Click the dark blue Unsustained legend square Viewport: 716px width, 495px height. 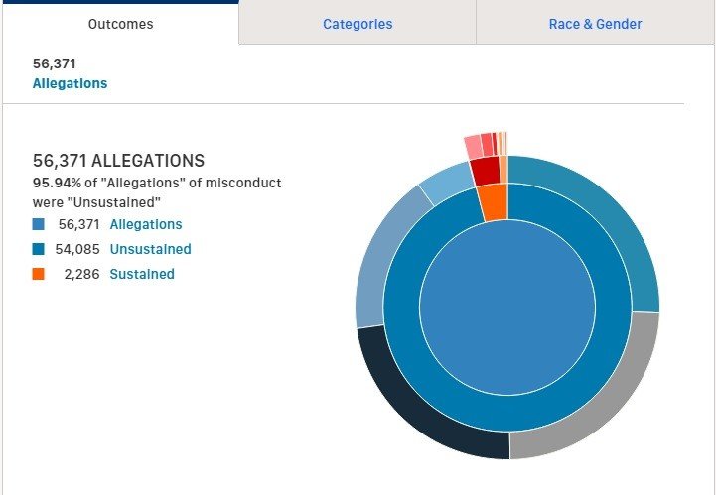pos(39,249)
